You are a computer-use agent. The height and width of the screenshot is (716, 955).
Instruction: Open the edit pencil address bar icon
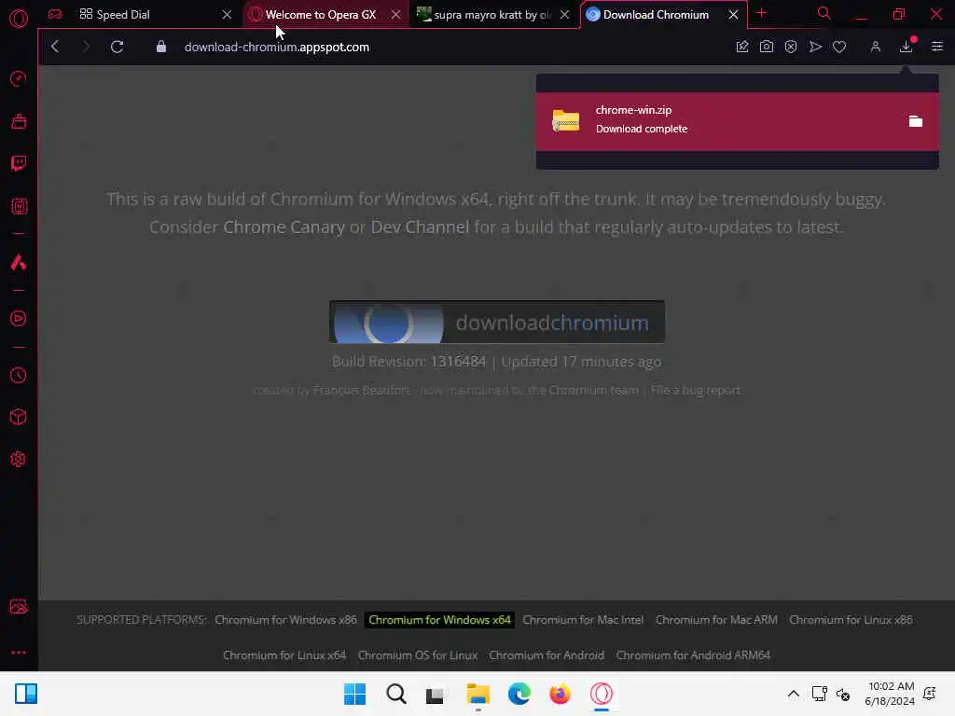point(741,47)
